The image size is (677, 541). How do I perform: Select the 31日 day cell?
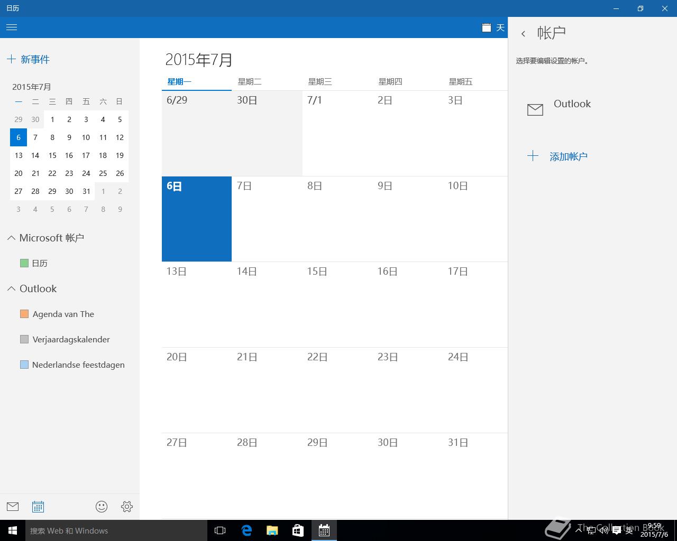point(475,475)
